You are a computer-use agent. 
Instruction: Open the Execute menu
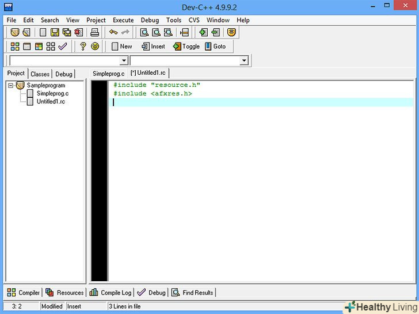(x=123, y=20)
